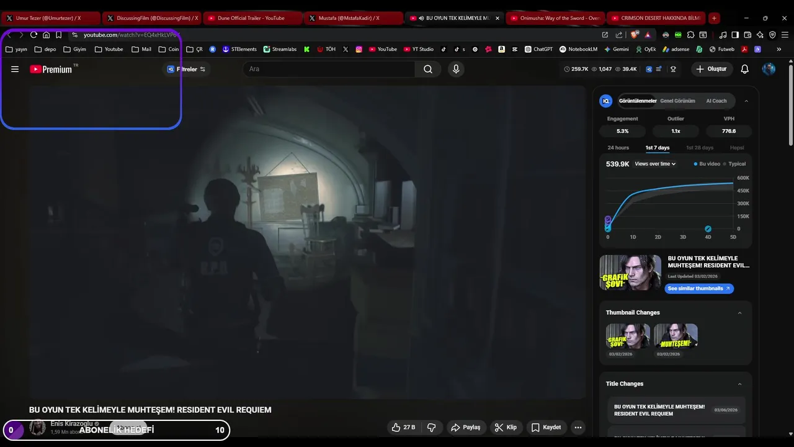794x447 pixels.
Task: Click the trophy icon in the header
Action: (x=673, y=69)
